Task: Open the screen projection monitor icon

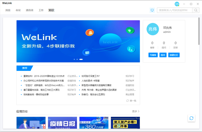Action: (152, 10)
